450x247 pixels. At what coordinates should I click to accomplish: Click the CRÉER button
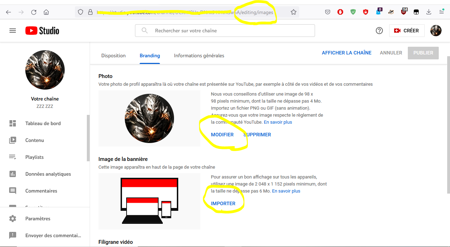(x=407, y=31)
